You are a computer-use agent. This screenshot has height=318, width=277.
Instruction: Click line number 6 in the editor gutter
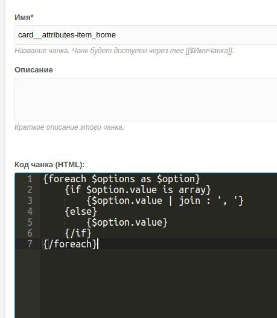click(x=30, y=234)
